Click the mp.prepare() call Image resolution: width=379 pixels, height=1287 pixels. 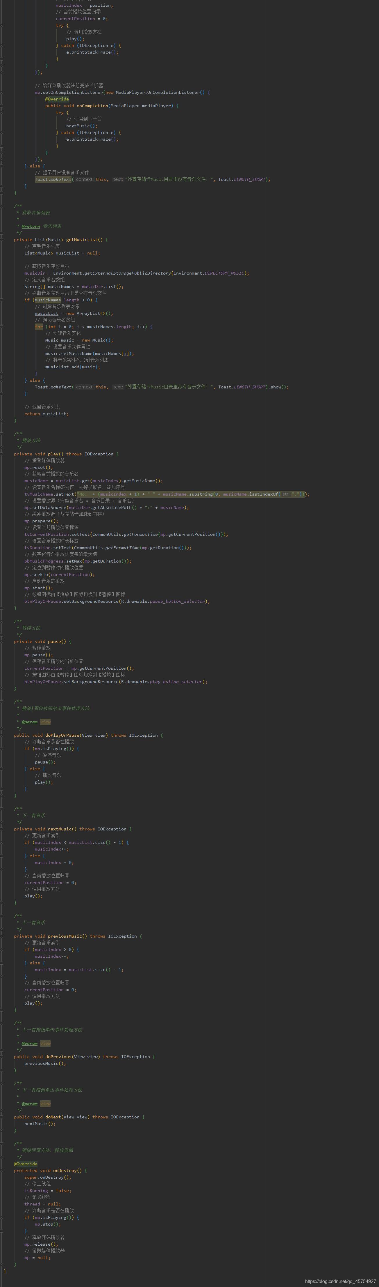click(x=41, y=521)
